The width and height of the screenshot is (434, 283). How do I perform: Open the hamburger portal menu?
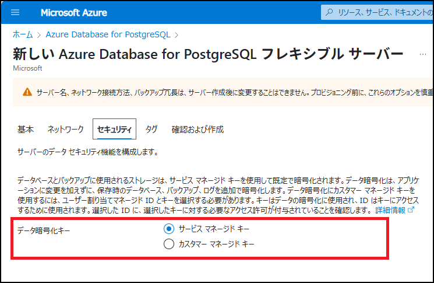click(x=15, y=12)
